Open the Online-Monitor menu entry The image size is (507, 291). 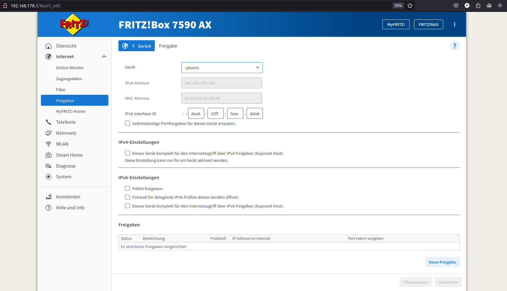click(70, 68)
